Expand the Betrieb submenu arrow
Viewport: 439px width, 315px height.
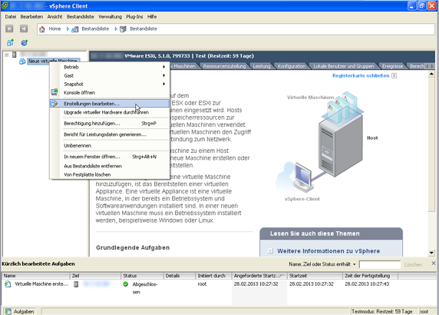pos(163,67)
